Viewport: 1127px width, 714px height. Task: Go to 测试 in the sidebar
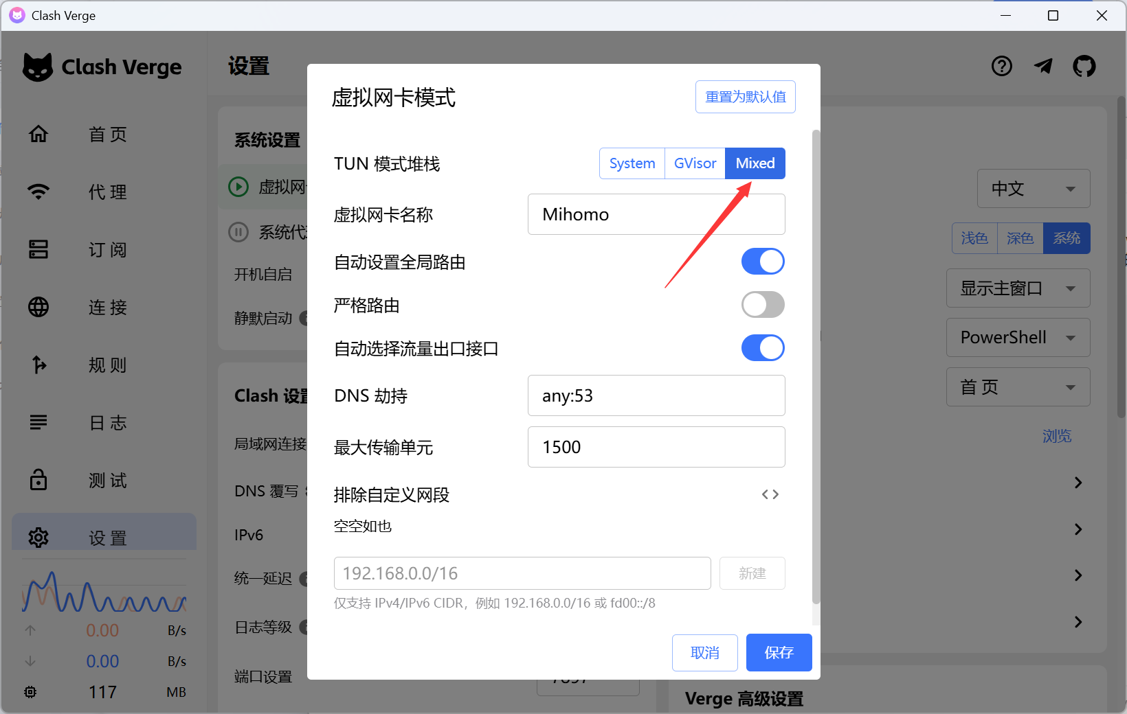(108, 481)
